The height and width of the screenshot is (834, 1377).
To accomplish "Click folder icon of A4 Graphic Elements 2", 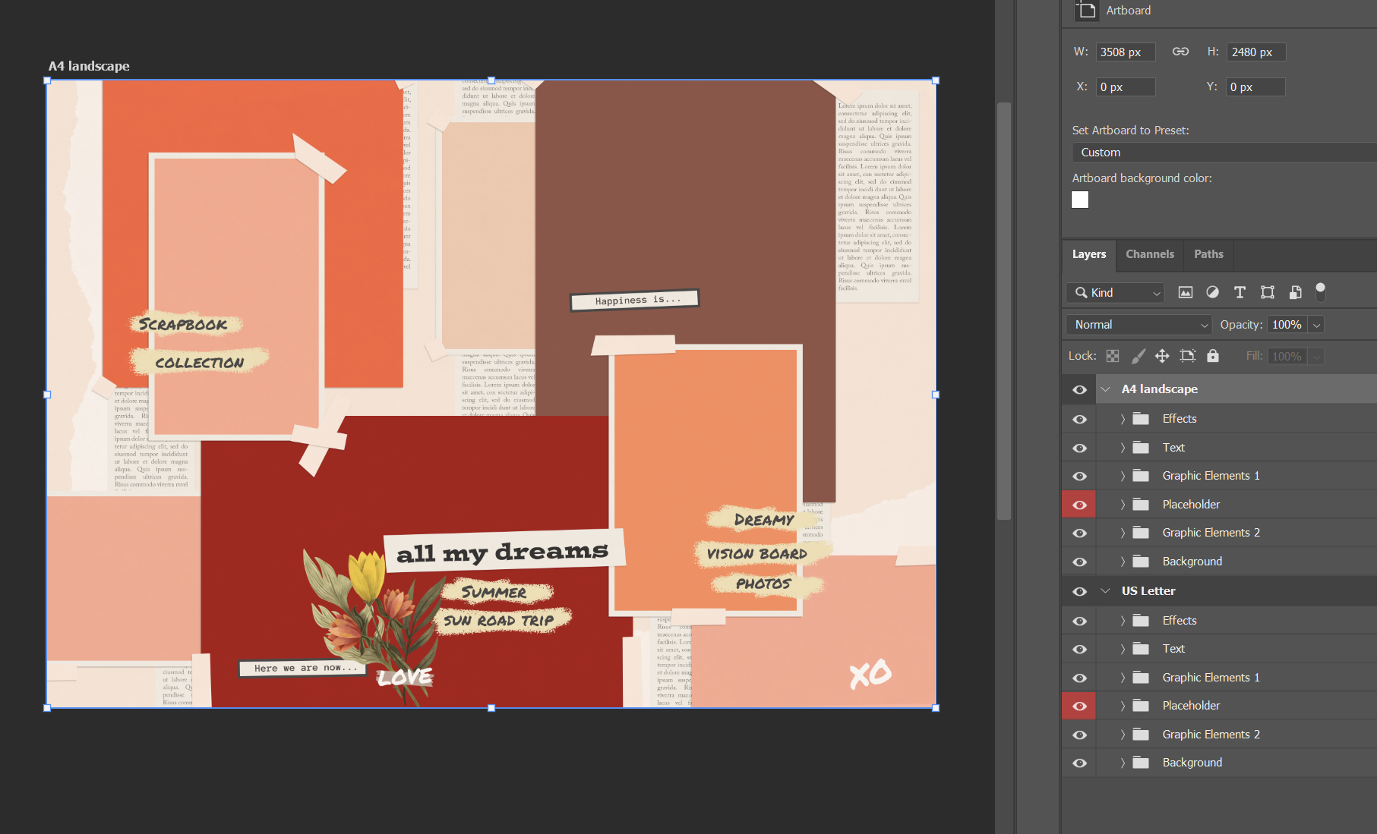I will tap(1141, 533).
